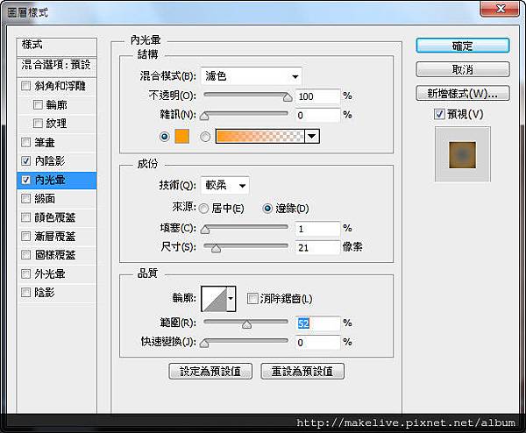Click the 重設為預設值 button
This screenshot has height=433, width=526.
(x=302, y=372)
